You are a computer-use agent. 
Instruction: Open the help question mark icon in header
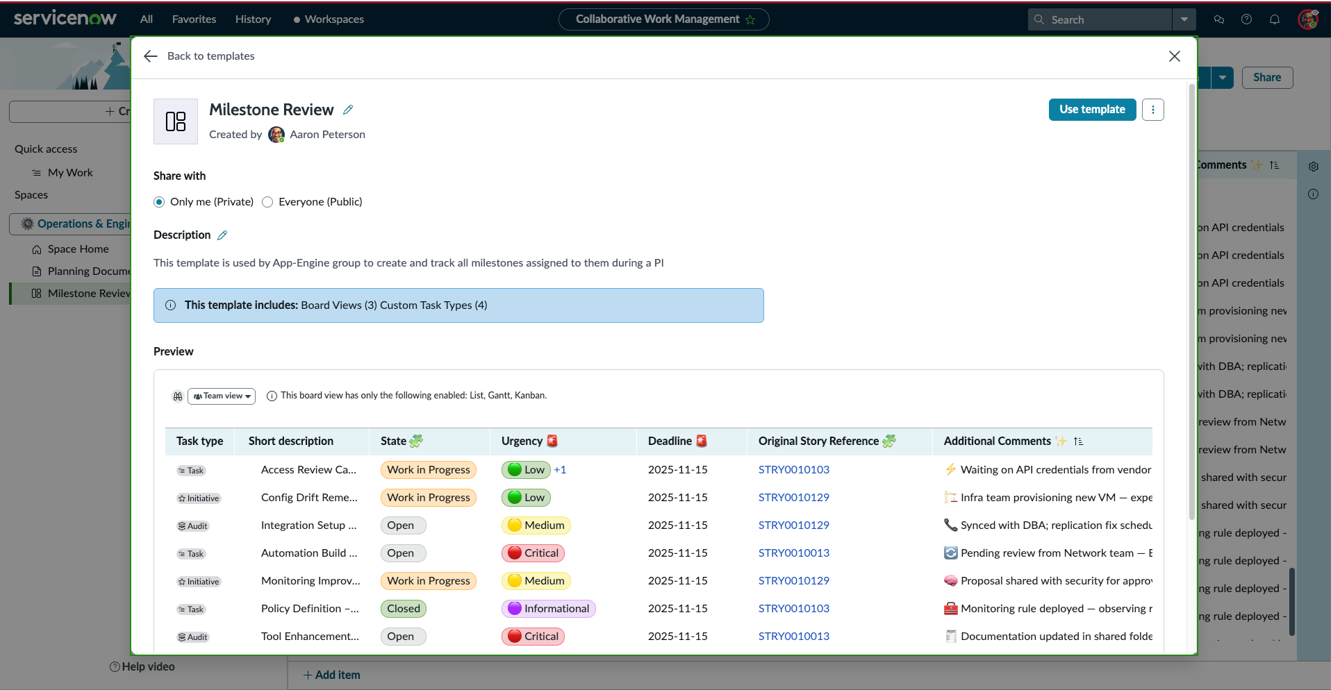tap(1246, 19)
